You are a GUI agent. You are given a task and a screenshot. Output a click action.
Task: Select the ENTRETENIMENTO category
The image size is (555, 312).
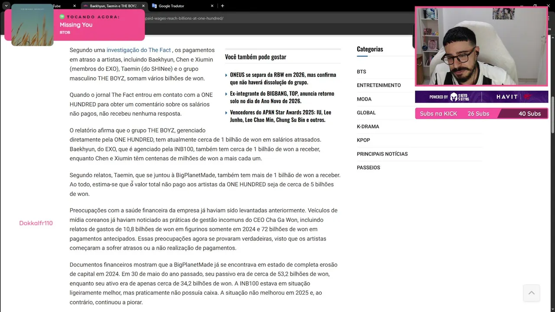pos(379,85)
